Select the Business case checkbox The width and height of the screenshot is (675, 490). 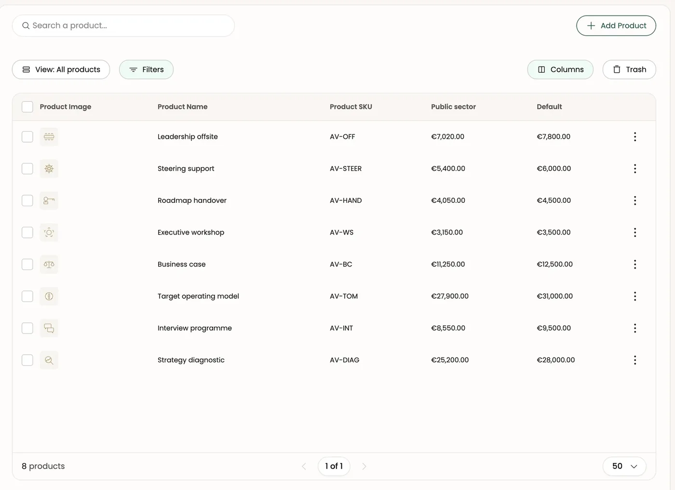pos(27,264)
